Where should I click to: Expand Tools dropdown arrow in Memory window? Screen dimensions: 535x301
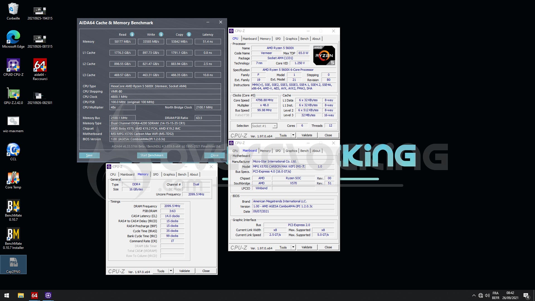coord(171,271)
